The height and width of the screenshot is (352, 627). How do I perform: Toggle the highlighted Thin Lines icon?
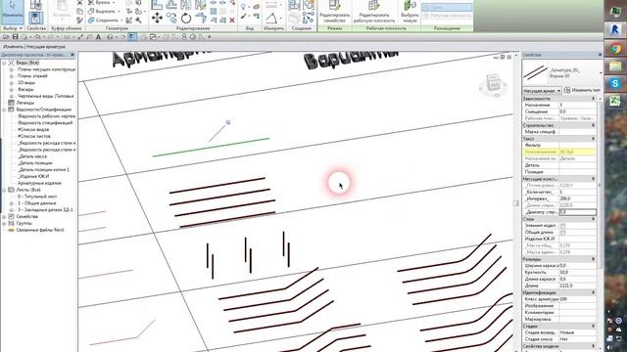coord(132,37)
